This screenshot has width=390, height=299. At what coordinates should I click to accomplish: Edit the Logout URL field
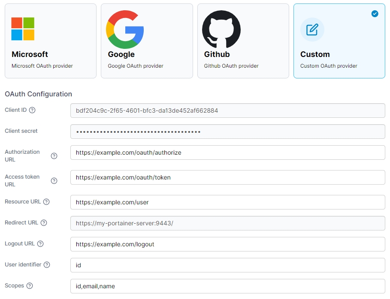(227, 244)
